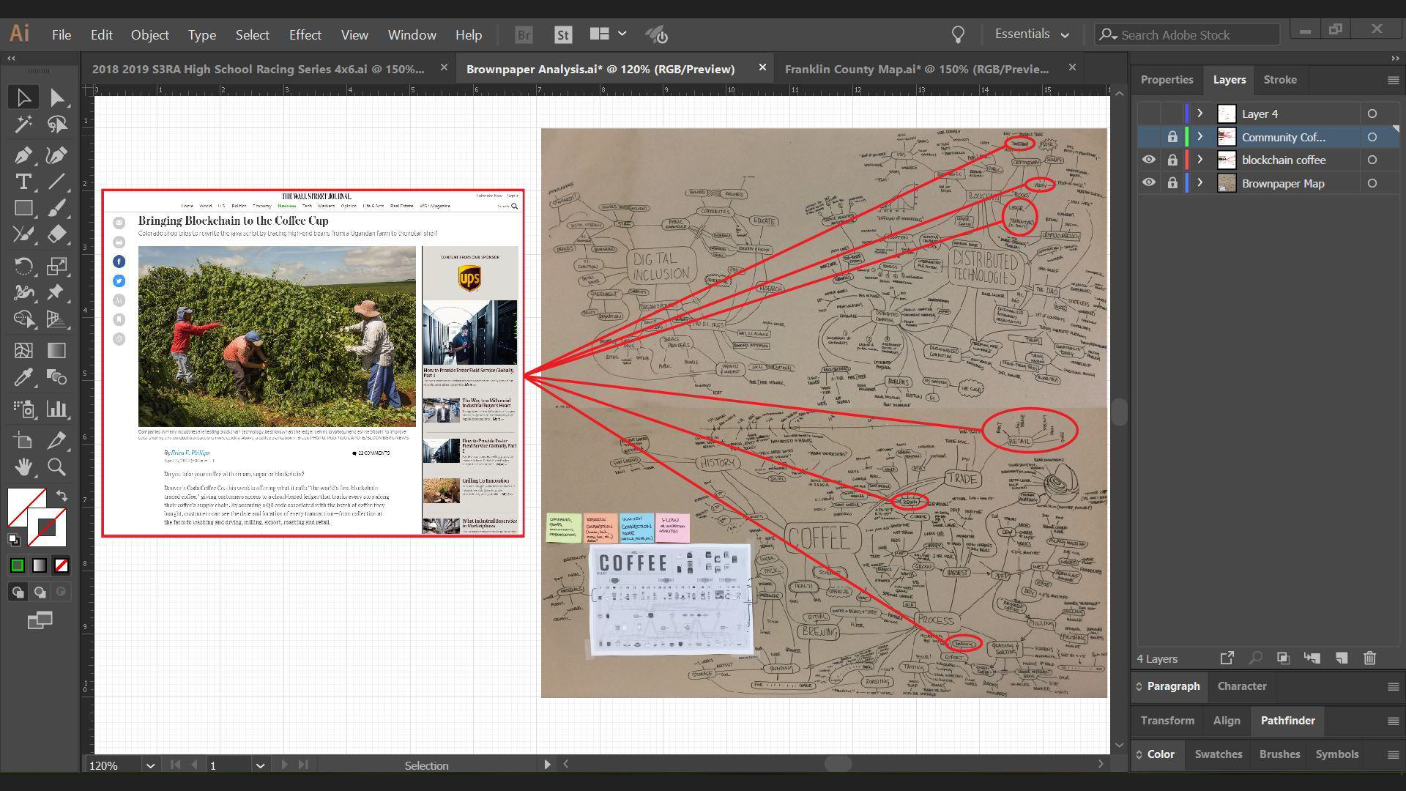This screenshot has width=1406, height=791.
Task: Pick the Hand tool
Action: click(23, 467)
